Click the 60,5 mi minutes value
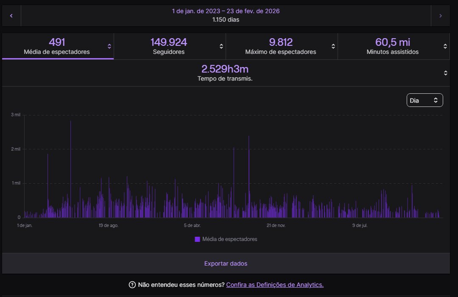458x297 pixels. point(393,42)
